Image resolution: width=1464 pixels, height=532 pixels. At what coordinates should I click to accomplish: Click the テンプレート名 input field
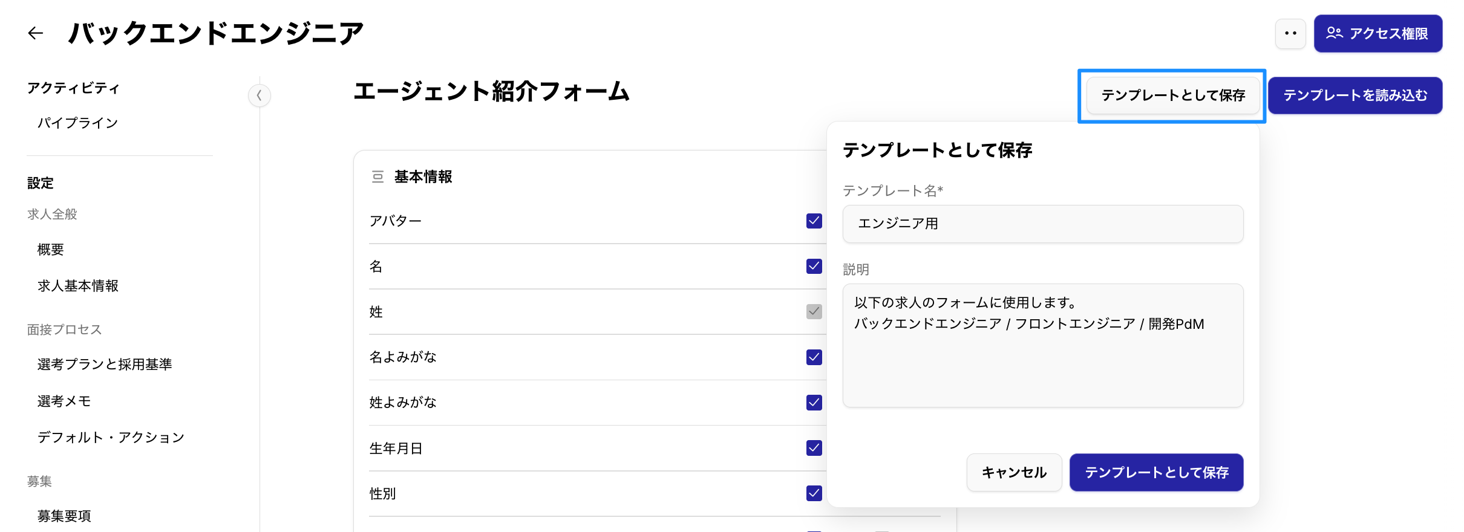(x=1042, y=224)
